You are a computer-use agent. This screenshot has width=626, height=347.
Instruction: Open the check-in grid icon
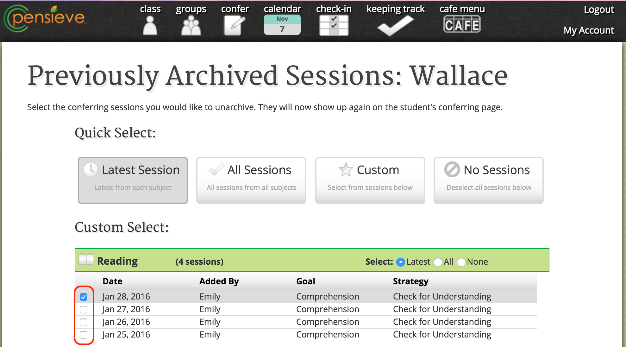tap(334, 25)
